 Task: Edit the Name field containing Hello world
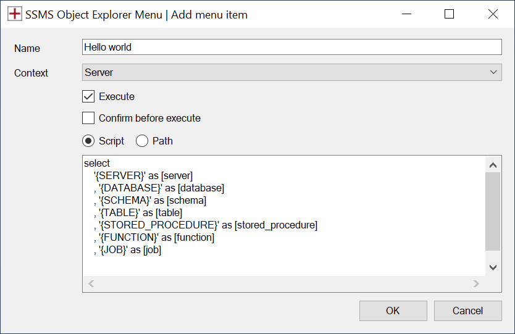click(x=291, y=47)
